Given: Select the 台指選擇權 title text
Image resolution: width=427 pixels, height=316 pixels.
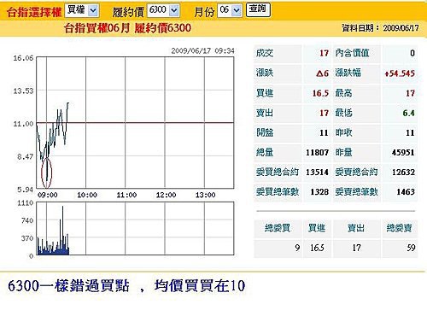Looking at the screenshot, I should point(34,12).
